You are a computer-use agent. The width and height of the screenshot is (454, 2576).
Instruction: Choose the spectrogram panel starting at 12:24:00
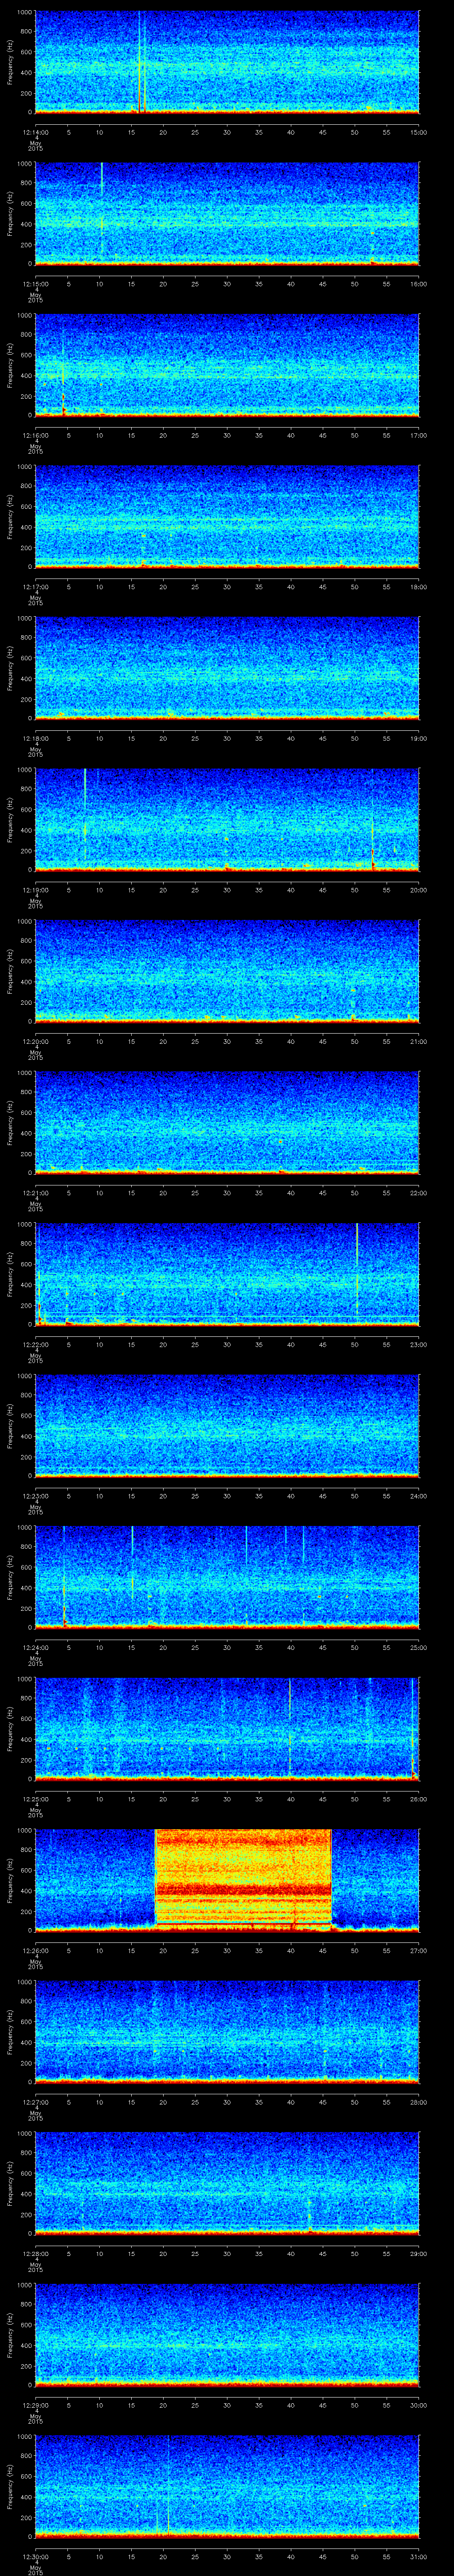[227, 1577]
